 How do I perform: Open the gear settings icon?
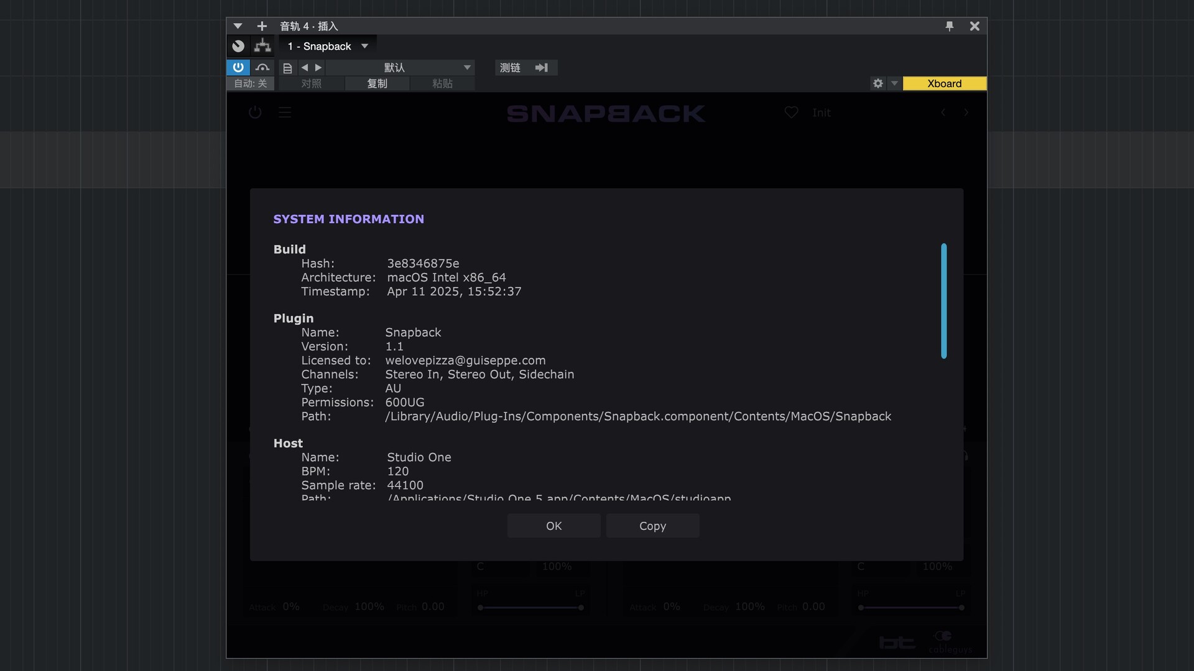coord(878,83)
